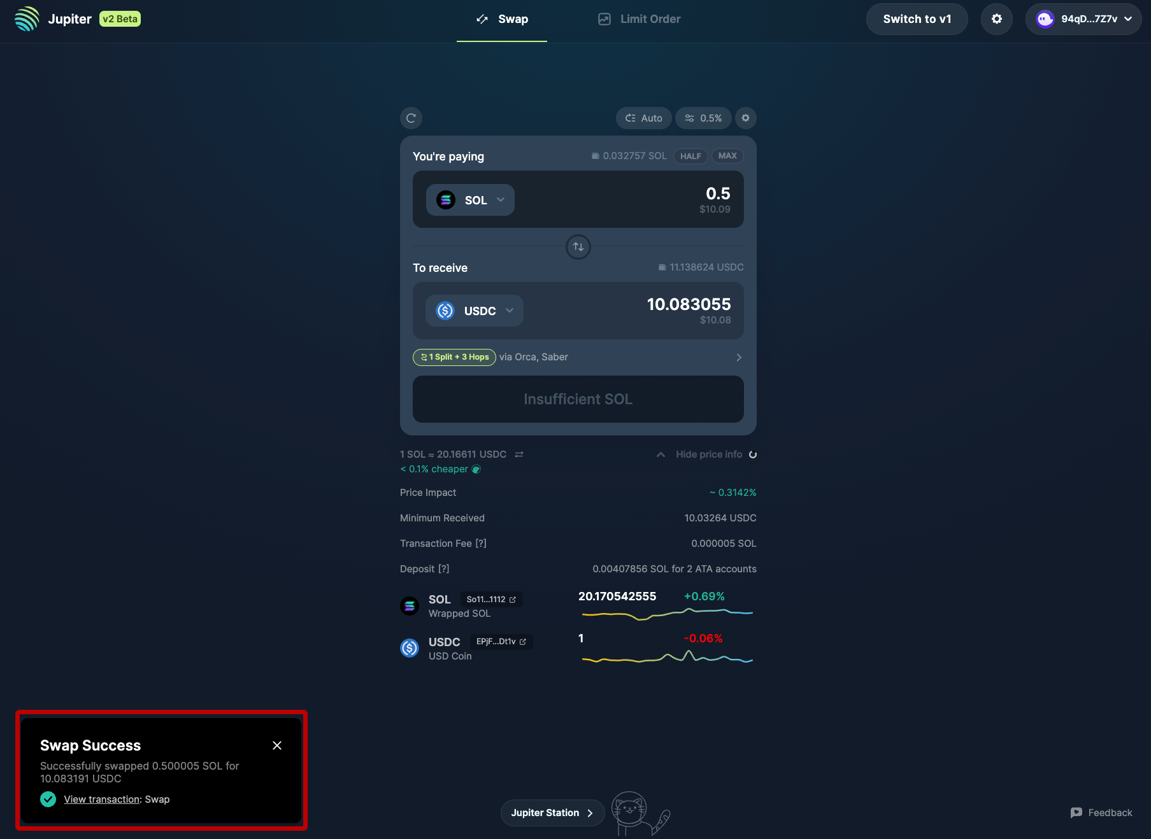
Task: Click the v2 Beta badge
Action: point(120,19)
